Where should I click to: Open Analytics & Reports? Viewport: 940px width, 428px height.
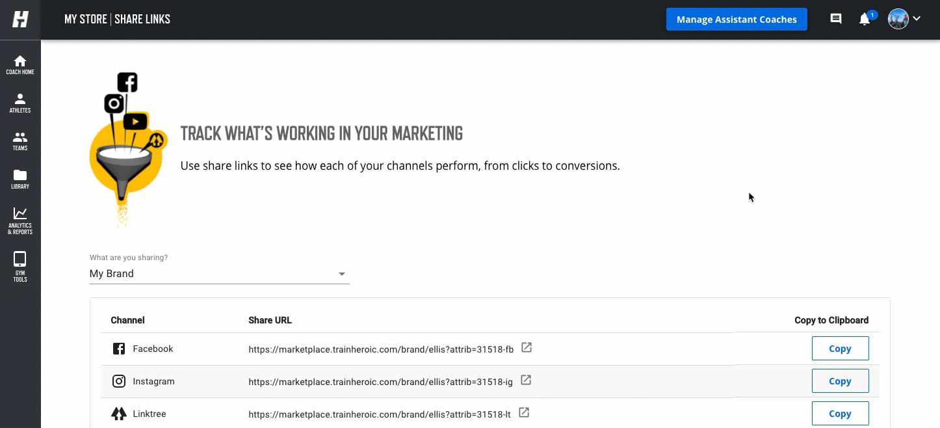20,221
